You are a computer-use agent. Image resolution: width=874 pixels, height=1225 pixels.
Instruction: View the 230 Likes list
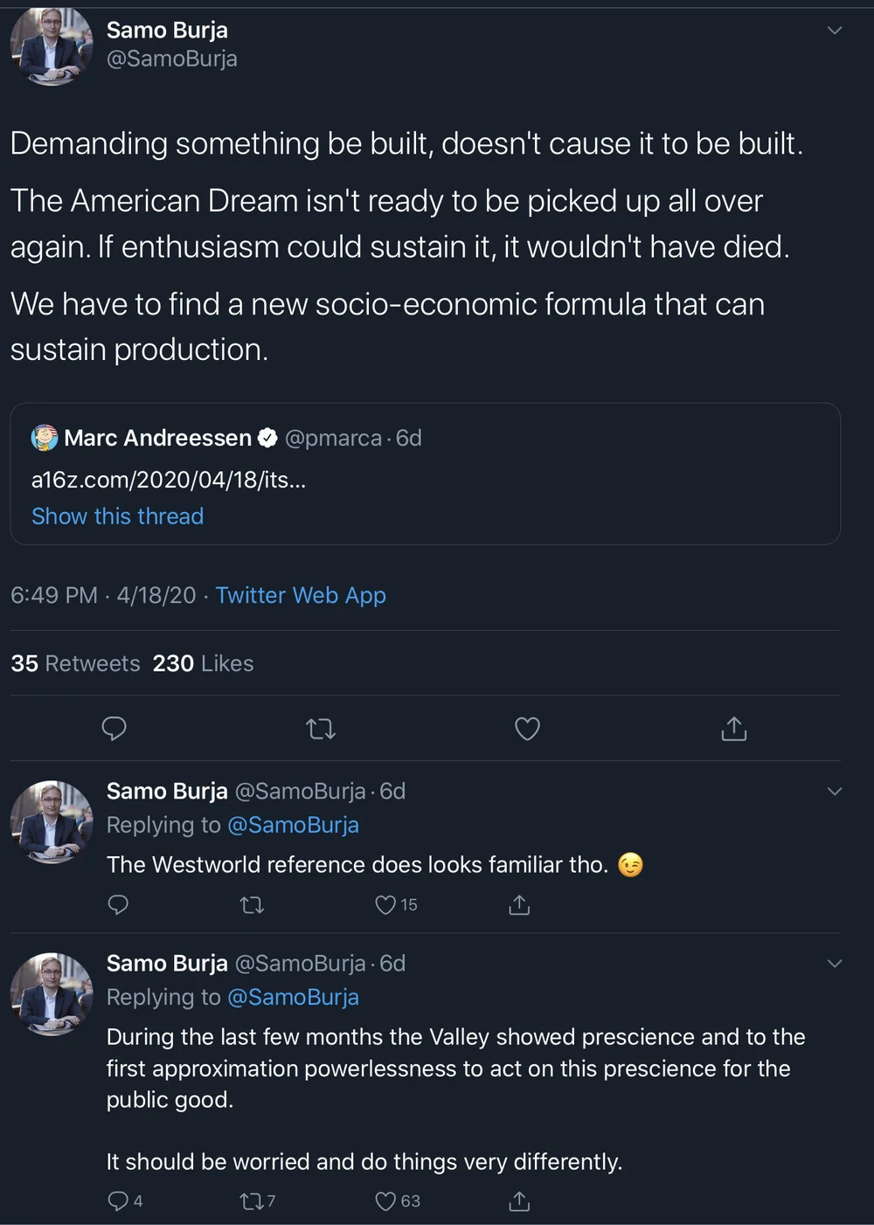(x=203, y=663)
